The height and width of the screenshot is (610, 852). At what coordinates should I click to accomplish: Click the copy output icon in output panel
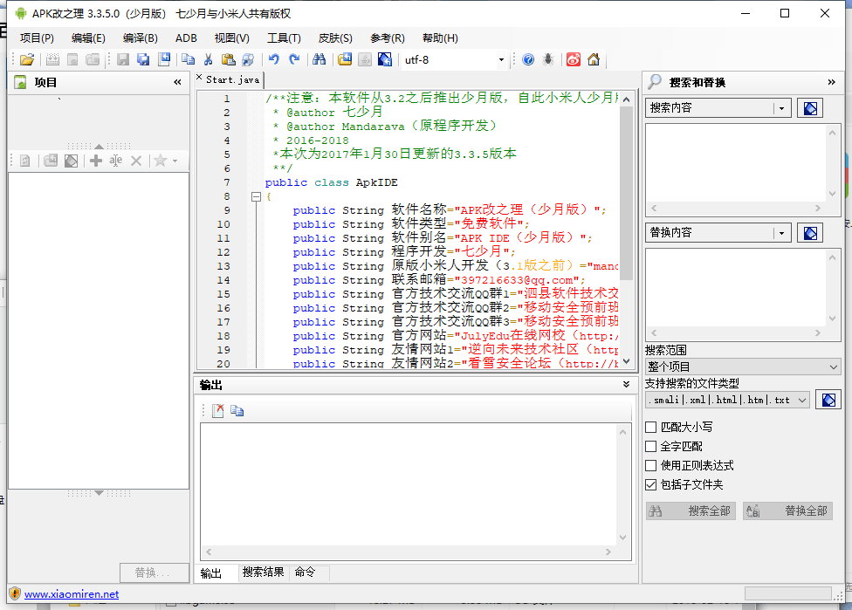coord(237,411)
